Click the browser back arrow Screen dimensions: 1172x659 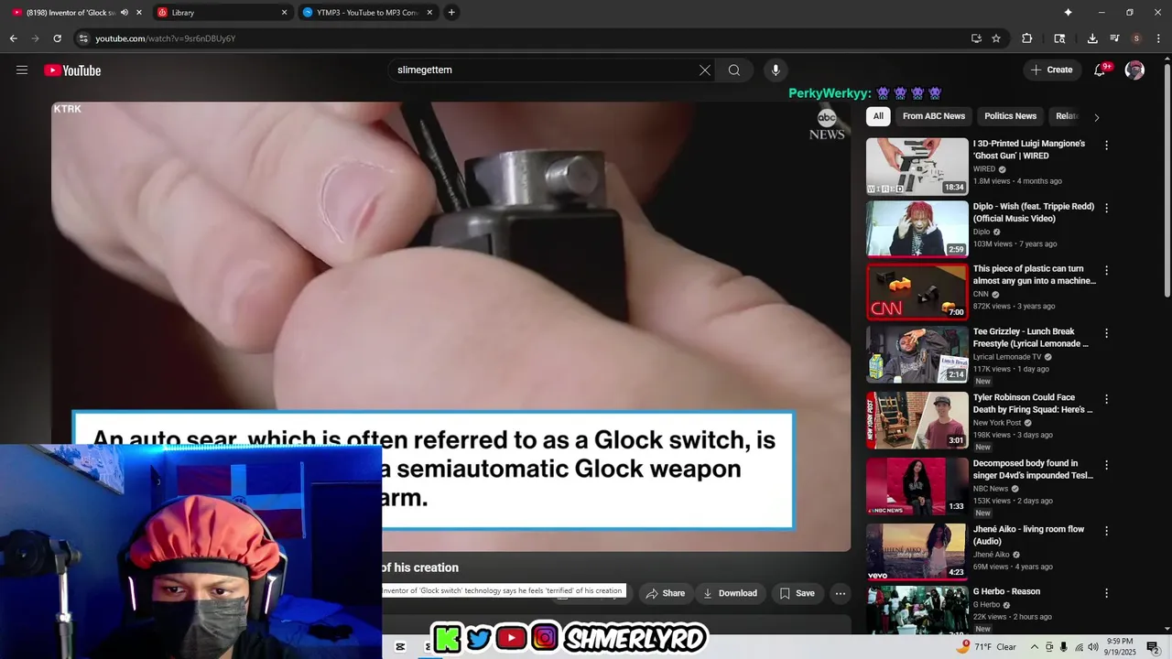(13, 38)
